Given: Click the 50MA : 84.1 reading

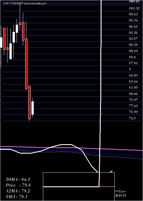Looking at the screenshot, I should (18, 179).
